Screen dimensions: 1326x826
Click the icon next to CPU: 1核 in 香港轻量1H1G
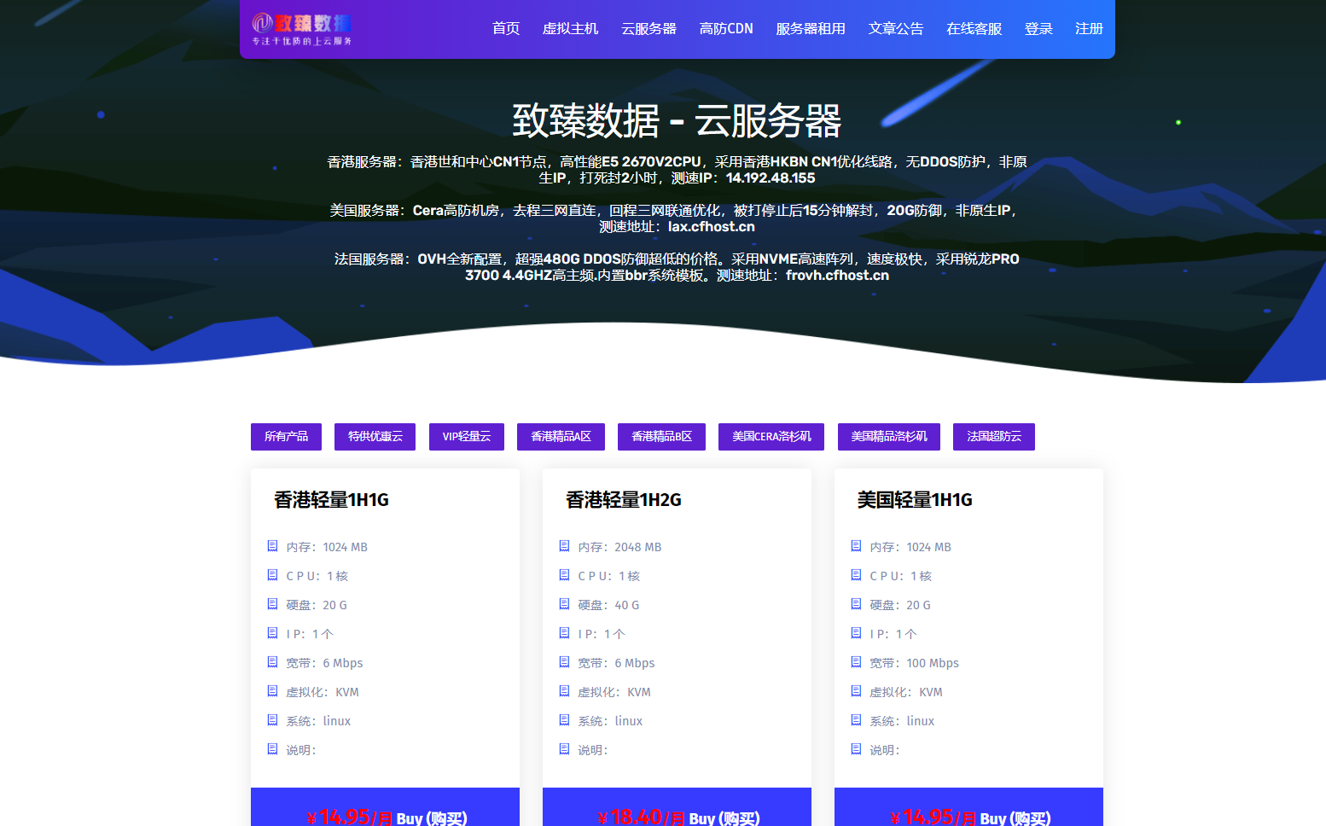point(272,575)
